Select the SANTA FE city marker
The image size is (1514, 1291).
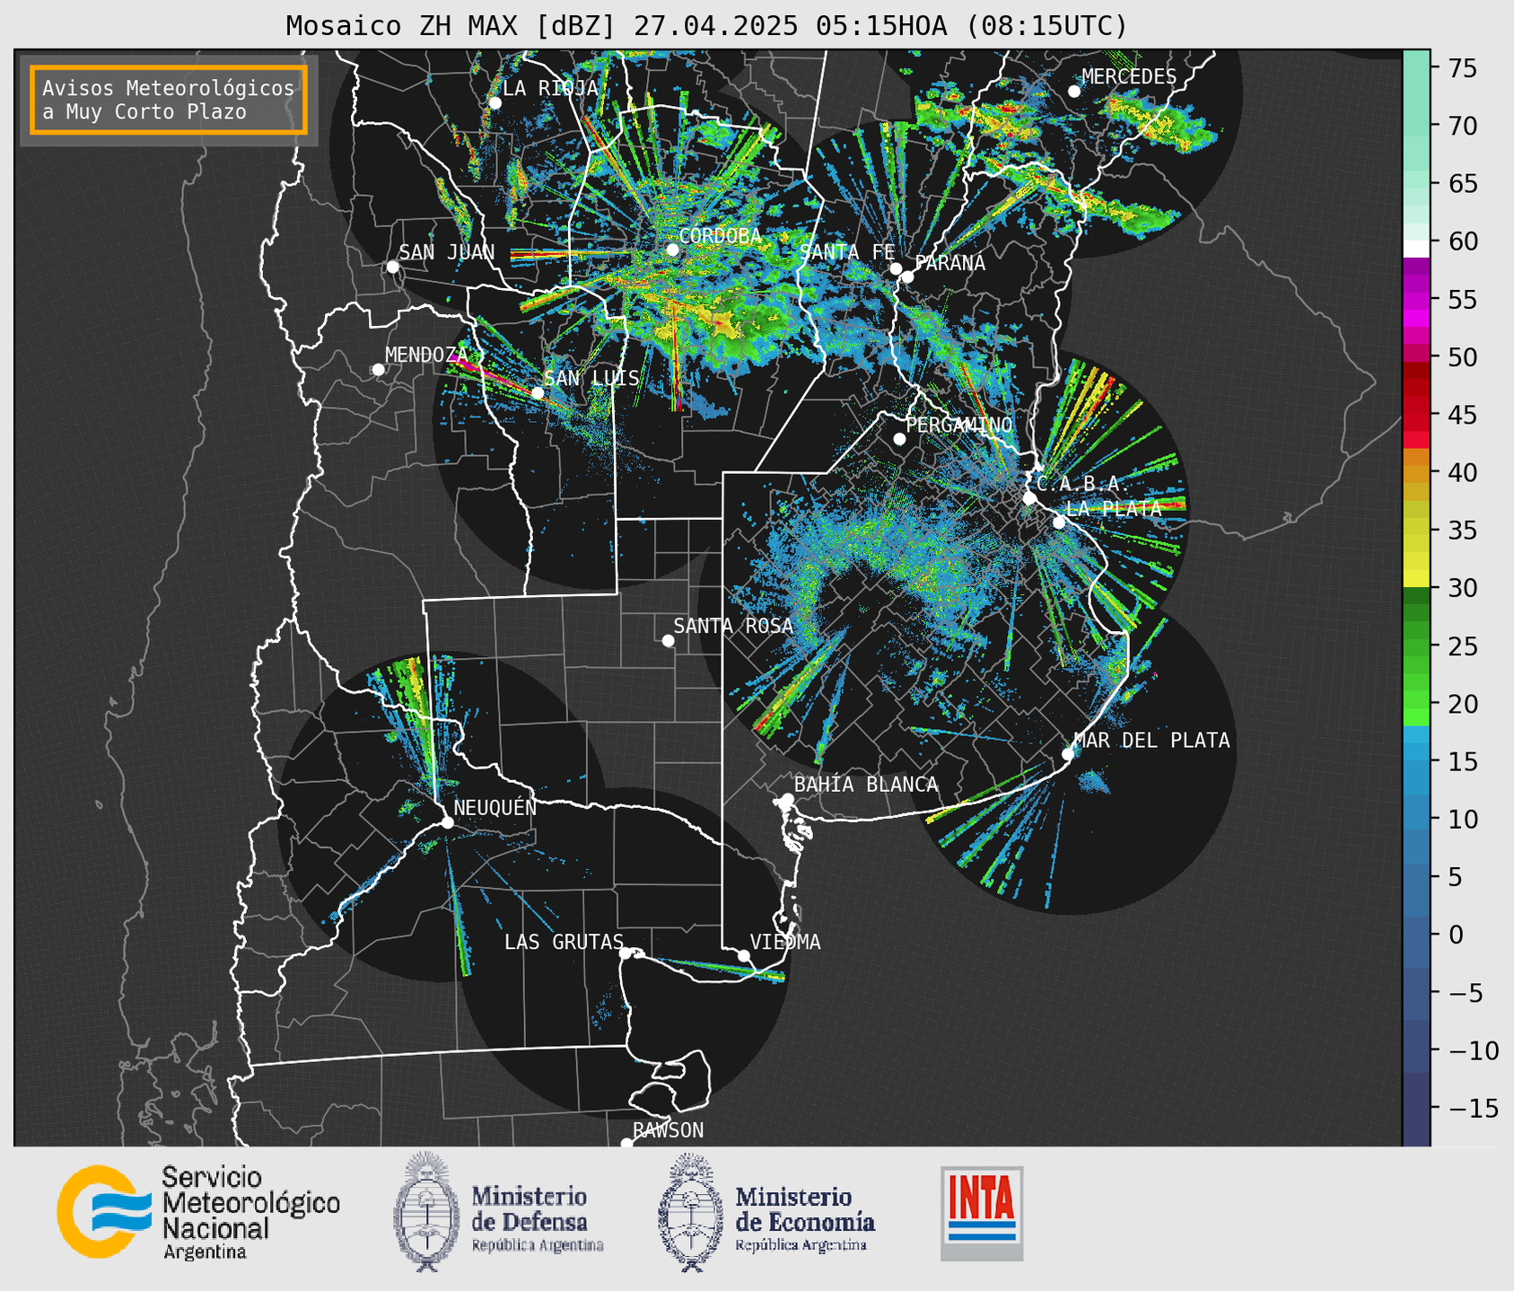(896, 268)
